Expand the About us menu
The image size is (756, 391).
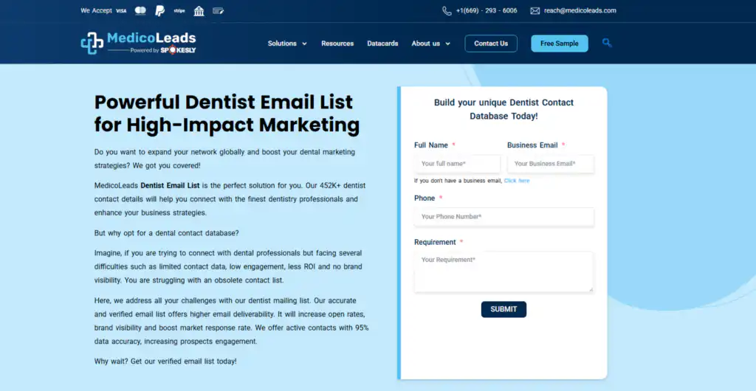point(430,44)
